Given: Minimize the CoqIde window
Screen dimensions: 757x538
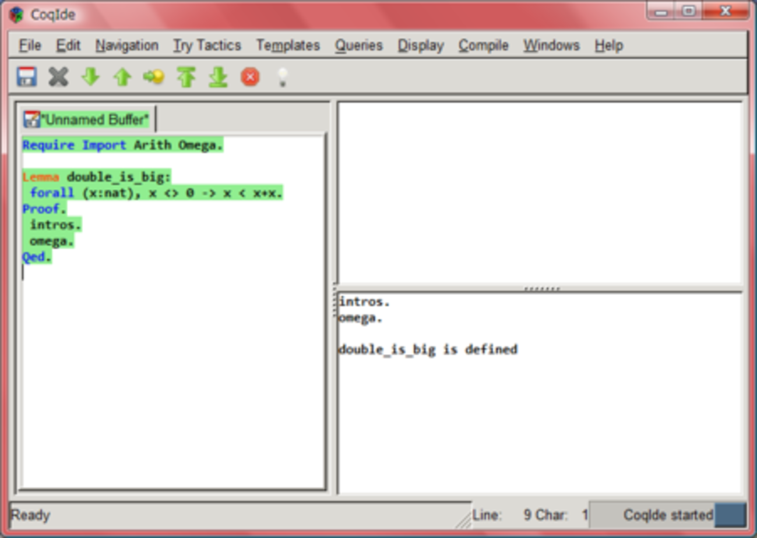Looking at the screenshot, I should coord(661,12).
